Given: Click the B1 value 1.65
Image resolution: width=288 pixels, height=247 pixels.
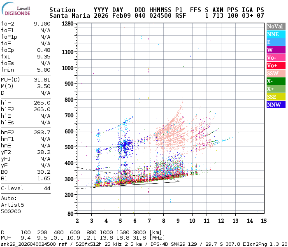Looking at the screenshot, I should coord(44,179).
